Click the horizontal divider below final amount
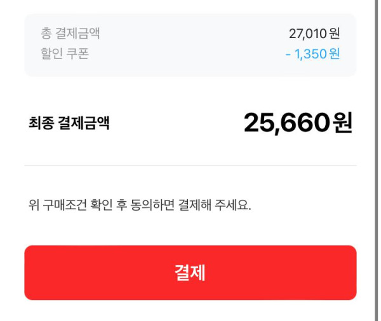 (x=190, y=166)
